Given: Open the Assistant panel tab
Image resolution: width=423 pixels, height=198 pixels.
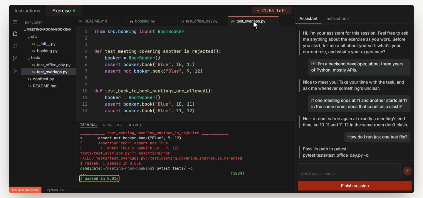Looking at the screenshot, I should [308, 18].
